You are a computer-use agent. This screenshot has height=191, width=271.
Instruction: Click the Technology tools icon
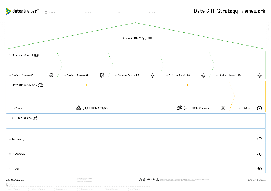coord(259,139)
